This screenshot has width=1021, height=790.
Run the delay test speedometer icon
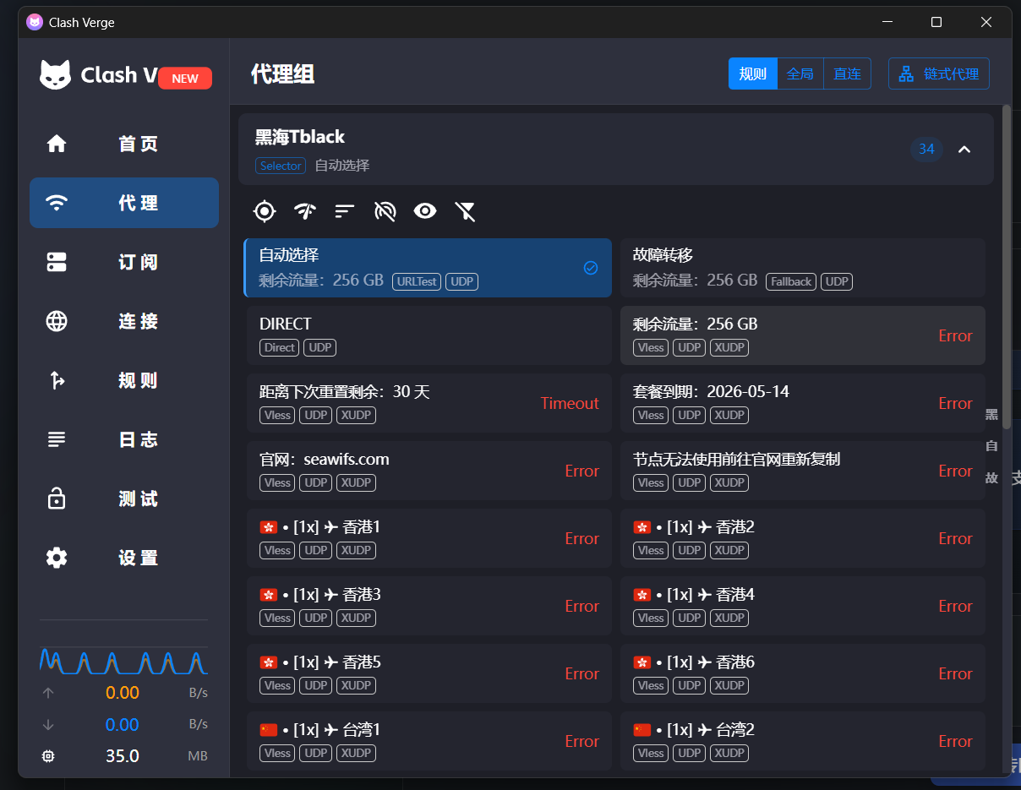pos(304,211)
